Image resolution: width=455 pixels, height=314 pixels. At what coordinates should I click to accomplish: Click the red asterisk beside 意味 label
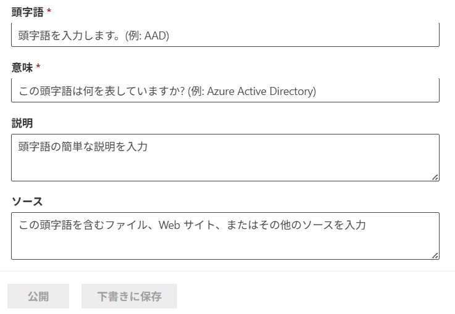[38, 67]
